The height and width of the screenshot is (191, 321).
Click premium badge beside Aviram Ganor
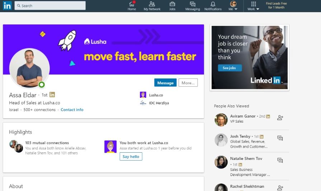click(268, 116)
